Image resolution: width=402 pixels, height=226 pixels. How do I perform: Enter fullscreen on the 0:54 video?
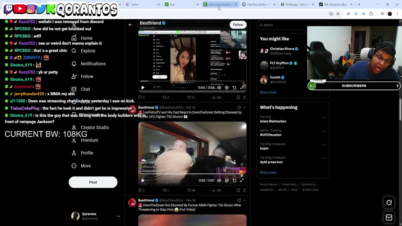coord(242,88)
